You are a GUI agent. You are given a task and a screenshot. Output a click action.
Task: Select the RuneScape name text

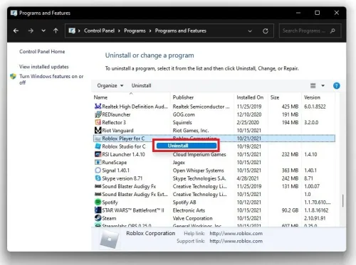click(x=115, y=163)
